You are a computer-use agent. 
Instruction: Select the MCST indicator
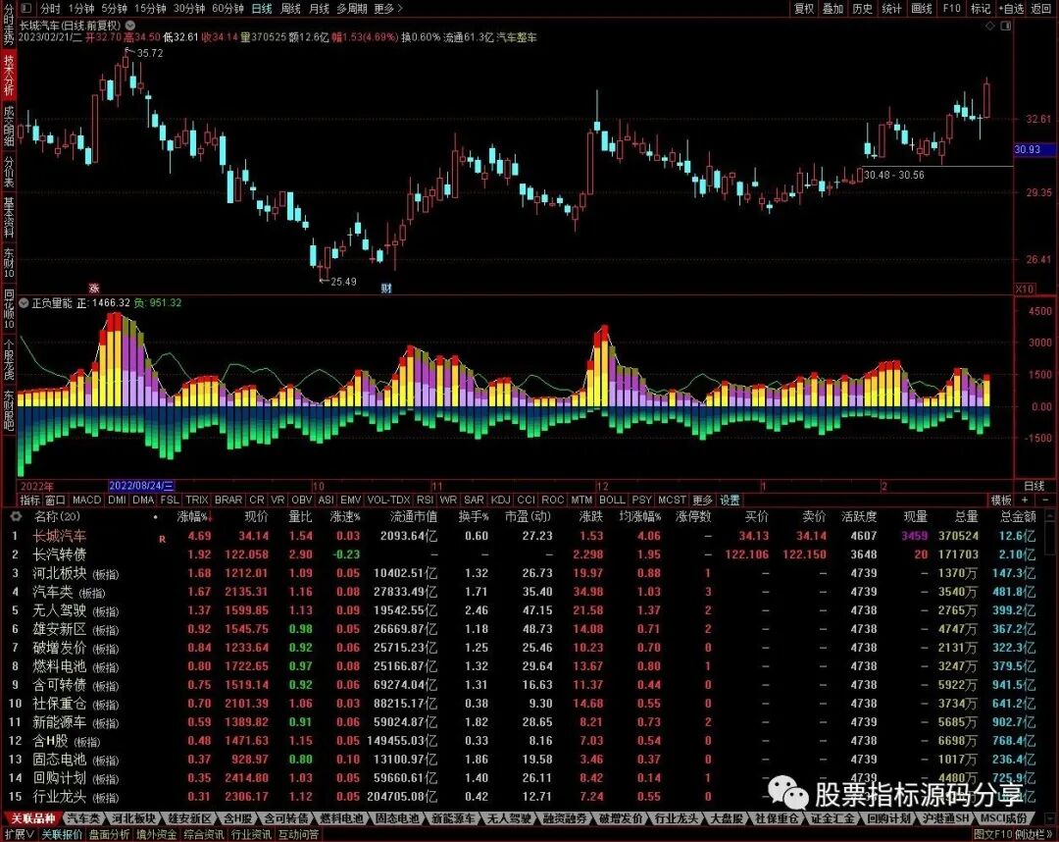pyautogui.click(x=672, y=500)
